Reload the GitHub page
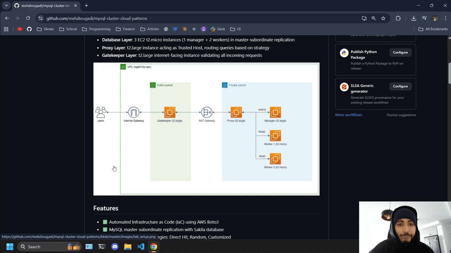This screenshot has height=253, width=451. [28, 18]
